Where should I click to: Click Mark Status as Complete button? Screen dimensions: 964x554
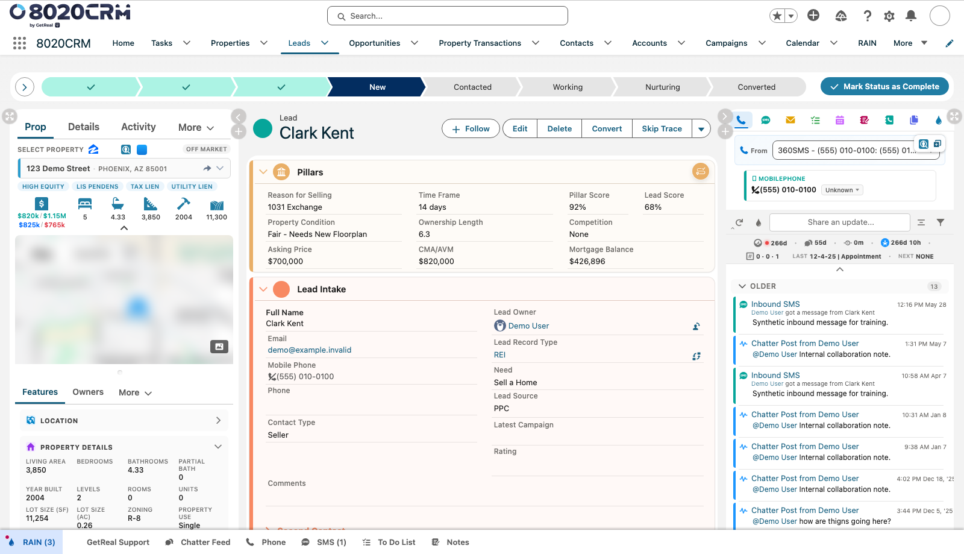(x=884, y=87)
